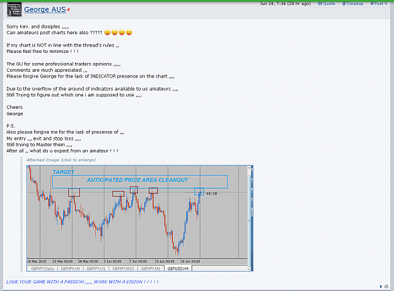The width and height of the screenshot is (394, 291).
Task: Click the post timestamp Jun 24, 7:36
Action: [x=285, y=4]
